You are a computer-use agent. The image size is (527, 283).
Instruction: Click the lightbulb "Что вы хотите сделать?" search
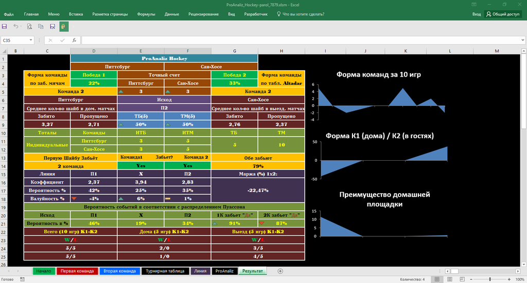301,14
